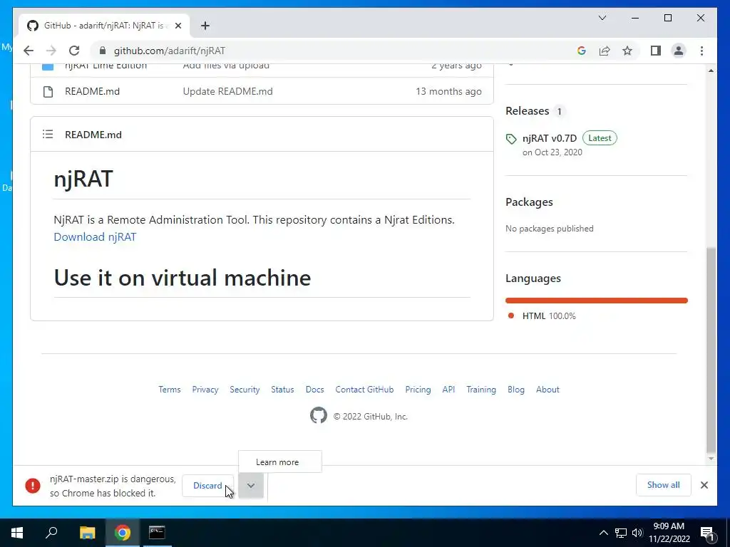Open the Status footer link
Image resolution: width=730 pixels, height=547 pixels.
[x=282, y=390]
